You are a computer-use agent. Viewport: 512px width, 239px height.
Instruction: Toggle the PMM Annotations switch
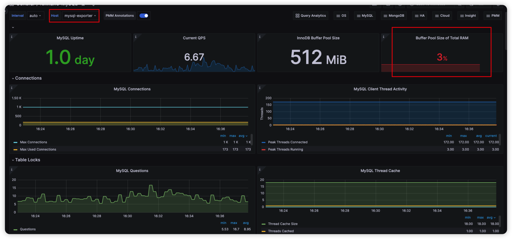coord(144,16)
